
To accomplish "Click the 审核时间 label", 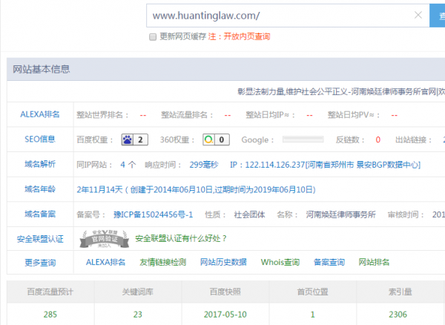I will 406,214.
